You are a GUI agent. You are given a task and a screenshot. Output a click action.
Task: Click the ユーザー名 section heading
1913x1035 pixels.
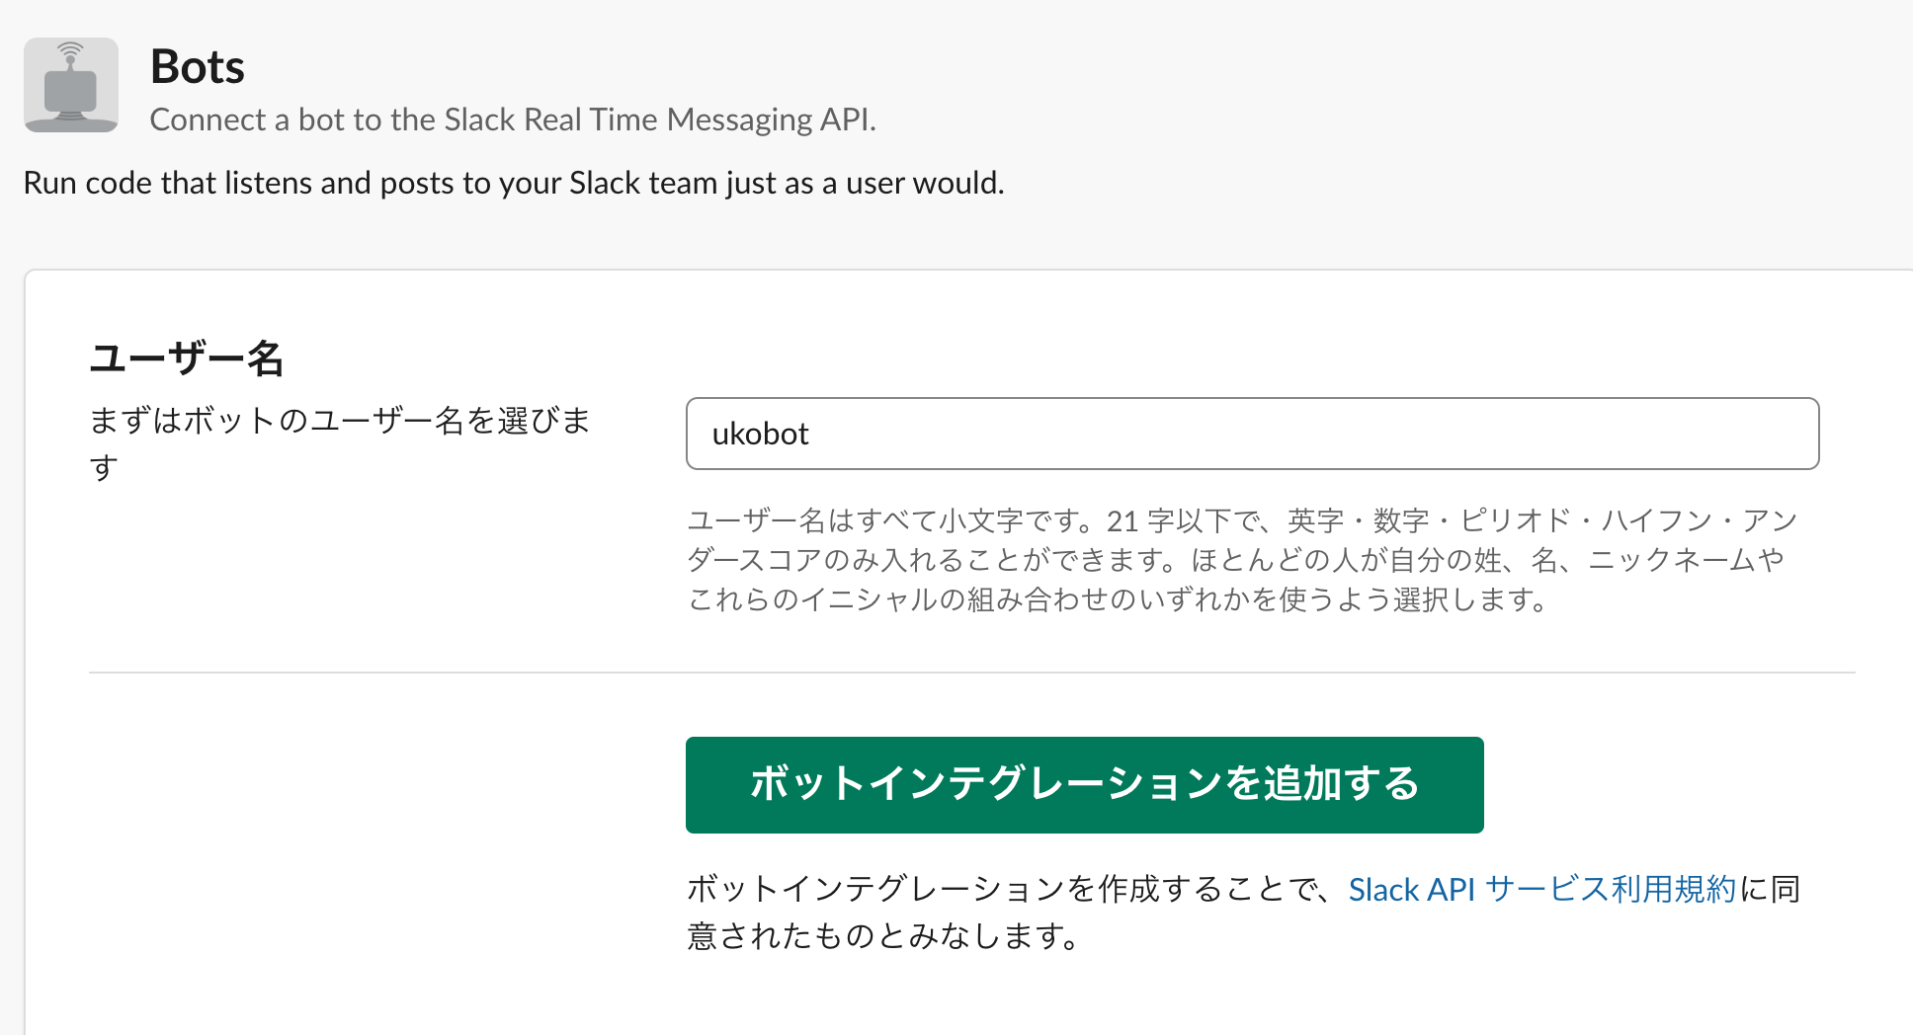click(187, 358)
